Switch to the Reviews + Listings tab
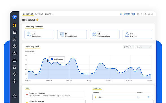 click(x=44, y=14)
